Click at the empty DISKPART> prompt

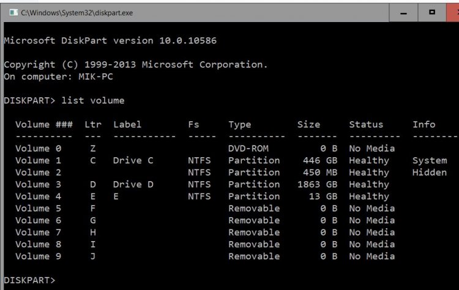29,280
